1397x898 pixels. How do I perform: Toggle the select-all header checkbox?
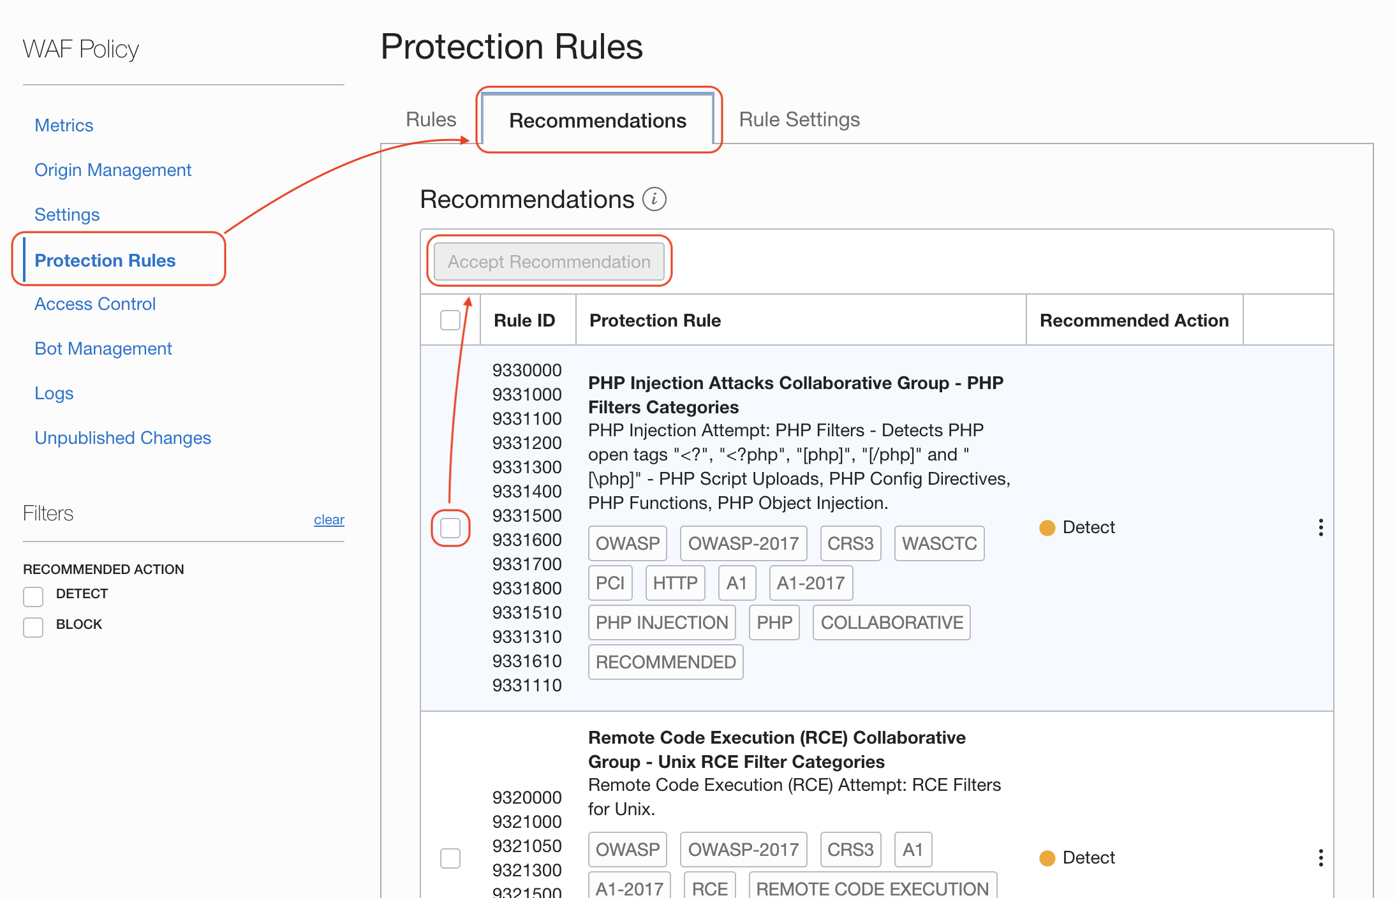pyautogui.click(x=450, y=320)
